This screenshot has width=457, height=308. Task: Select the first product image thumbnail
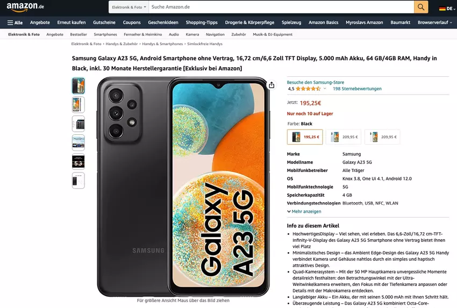point(78,85)
